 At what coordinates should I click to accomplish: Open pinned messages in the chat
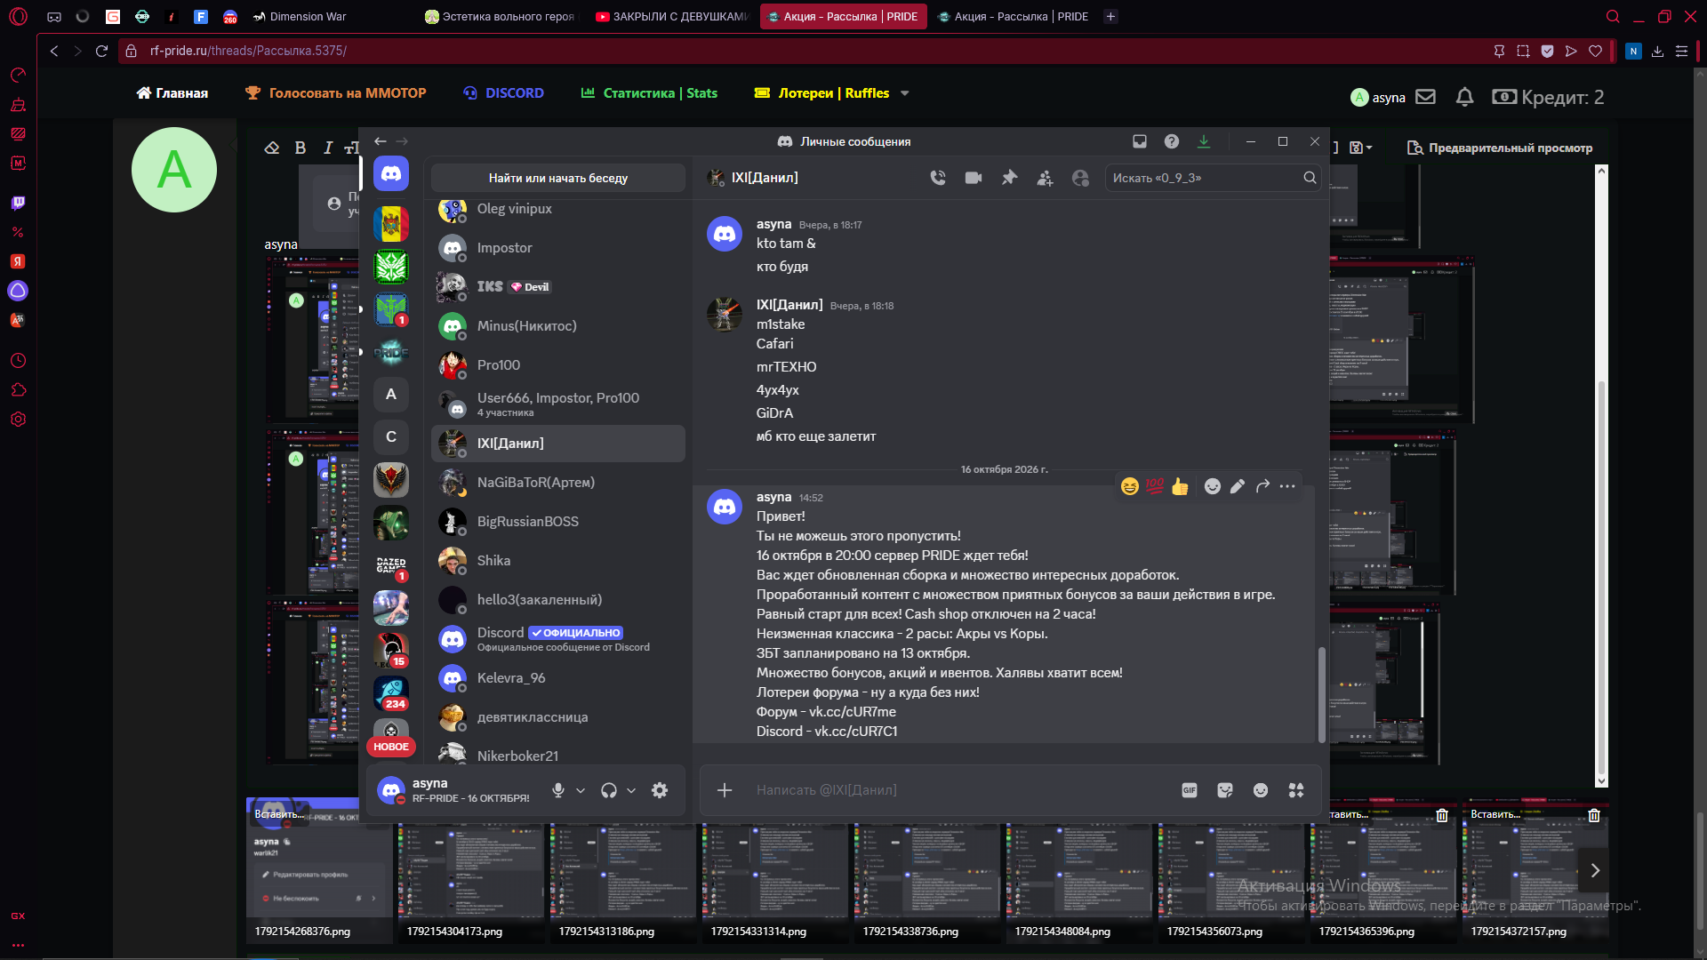[1009, 178]
